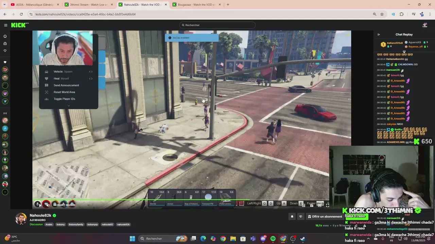Select the bobonyrp tag
The width and height of the screenshot is (435, 244).
coord(92,224)
